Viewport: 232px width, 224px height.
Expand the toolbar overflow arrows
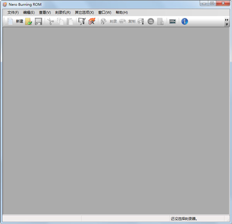pyautogui.click(x=227, y=20)
